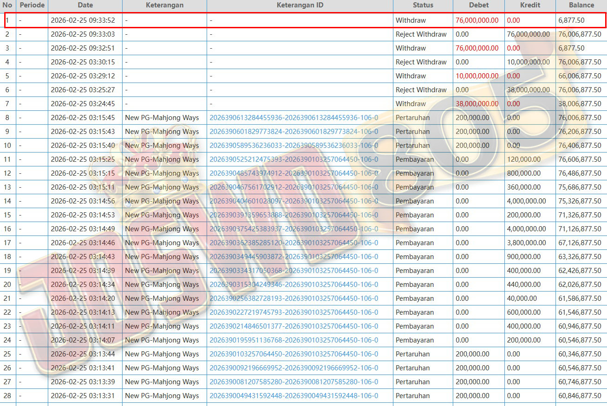Click the Debet column header
This screenshot has width=607, height=406.
478,5
